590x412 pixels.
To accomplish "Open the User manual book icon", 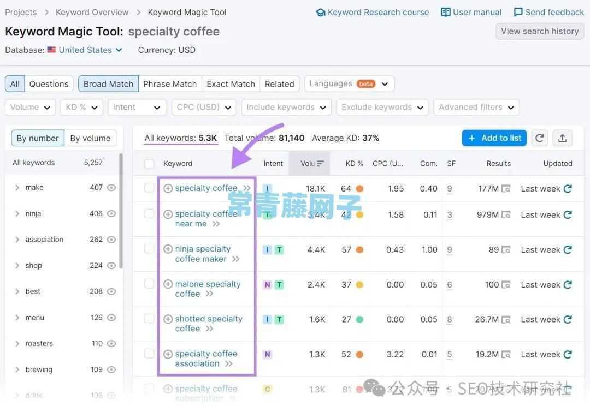I will coord(446,13).
